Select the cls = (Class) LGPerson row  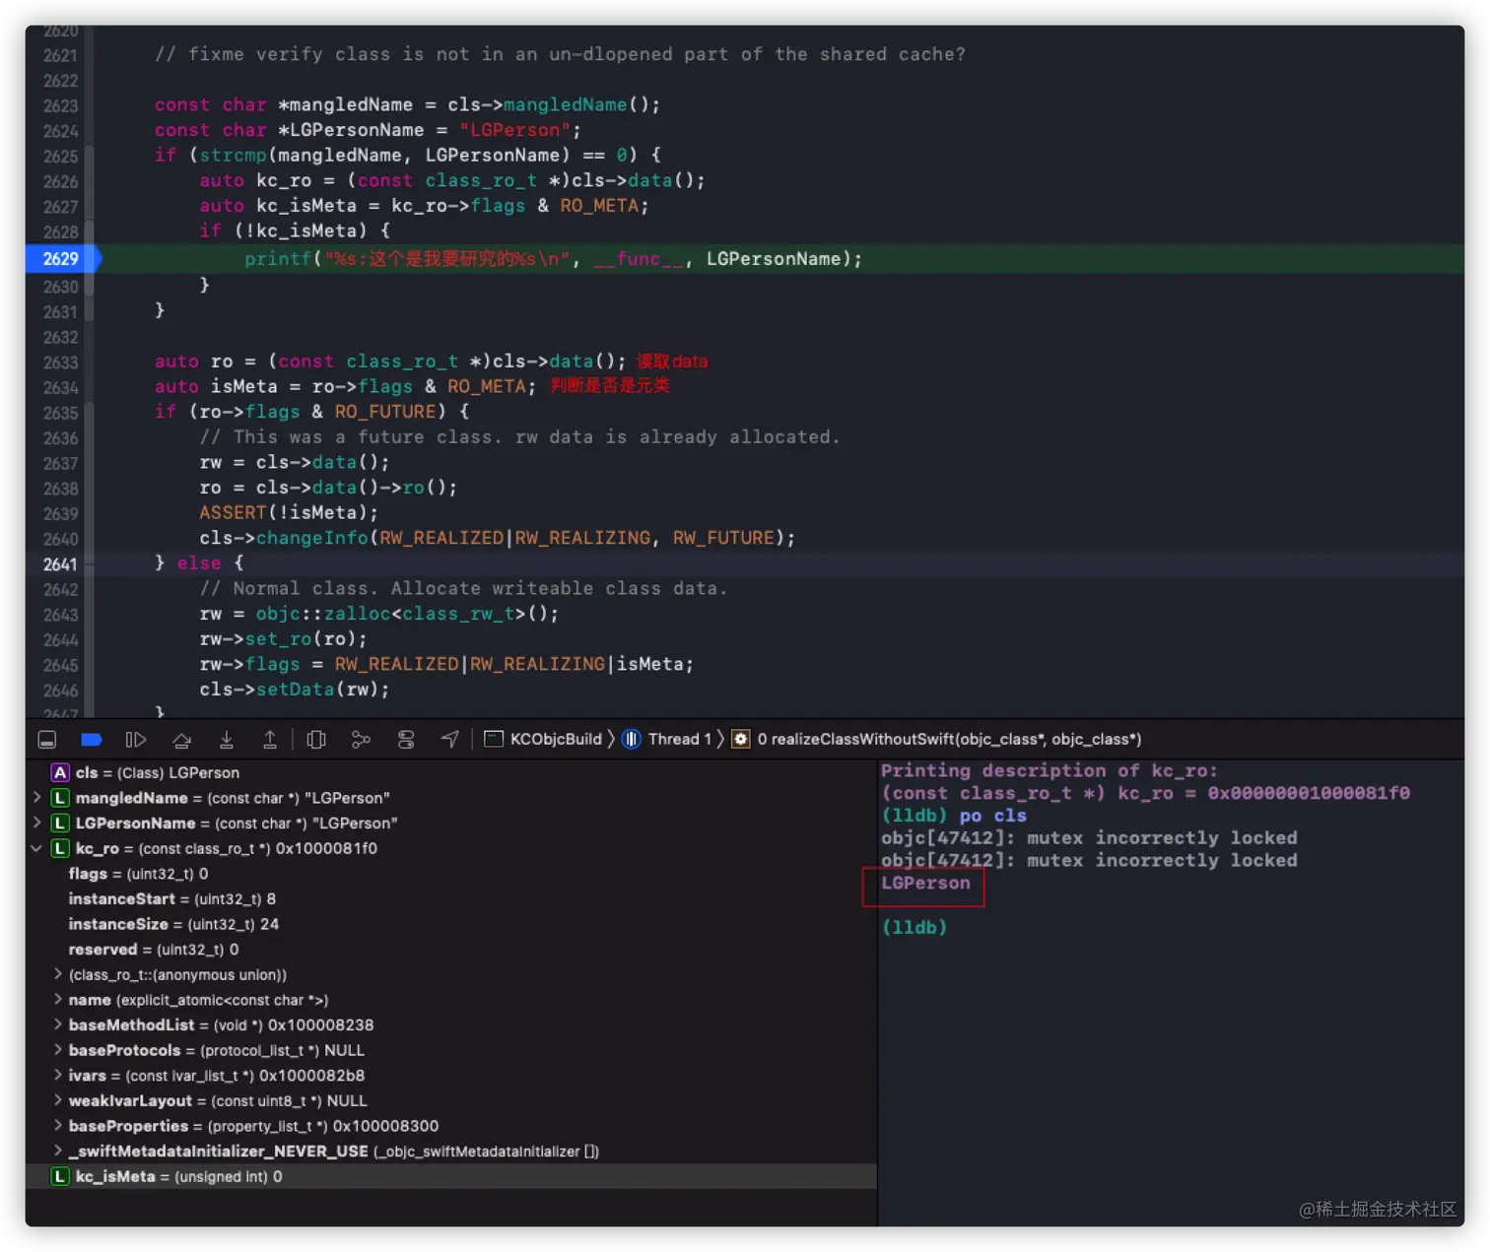tap(451, 772)
